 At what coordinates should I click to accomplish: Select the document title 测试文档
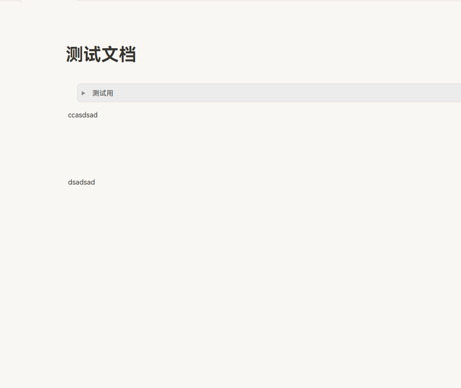101,54
